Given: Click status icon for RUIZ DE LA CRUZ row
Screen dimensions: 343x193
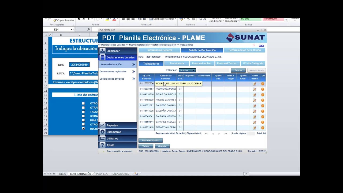Looking at the screenshot, I should click(263, 100).
